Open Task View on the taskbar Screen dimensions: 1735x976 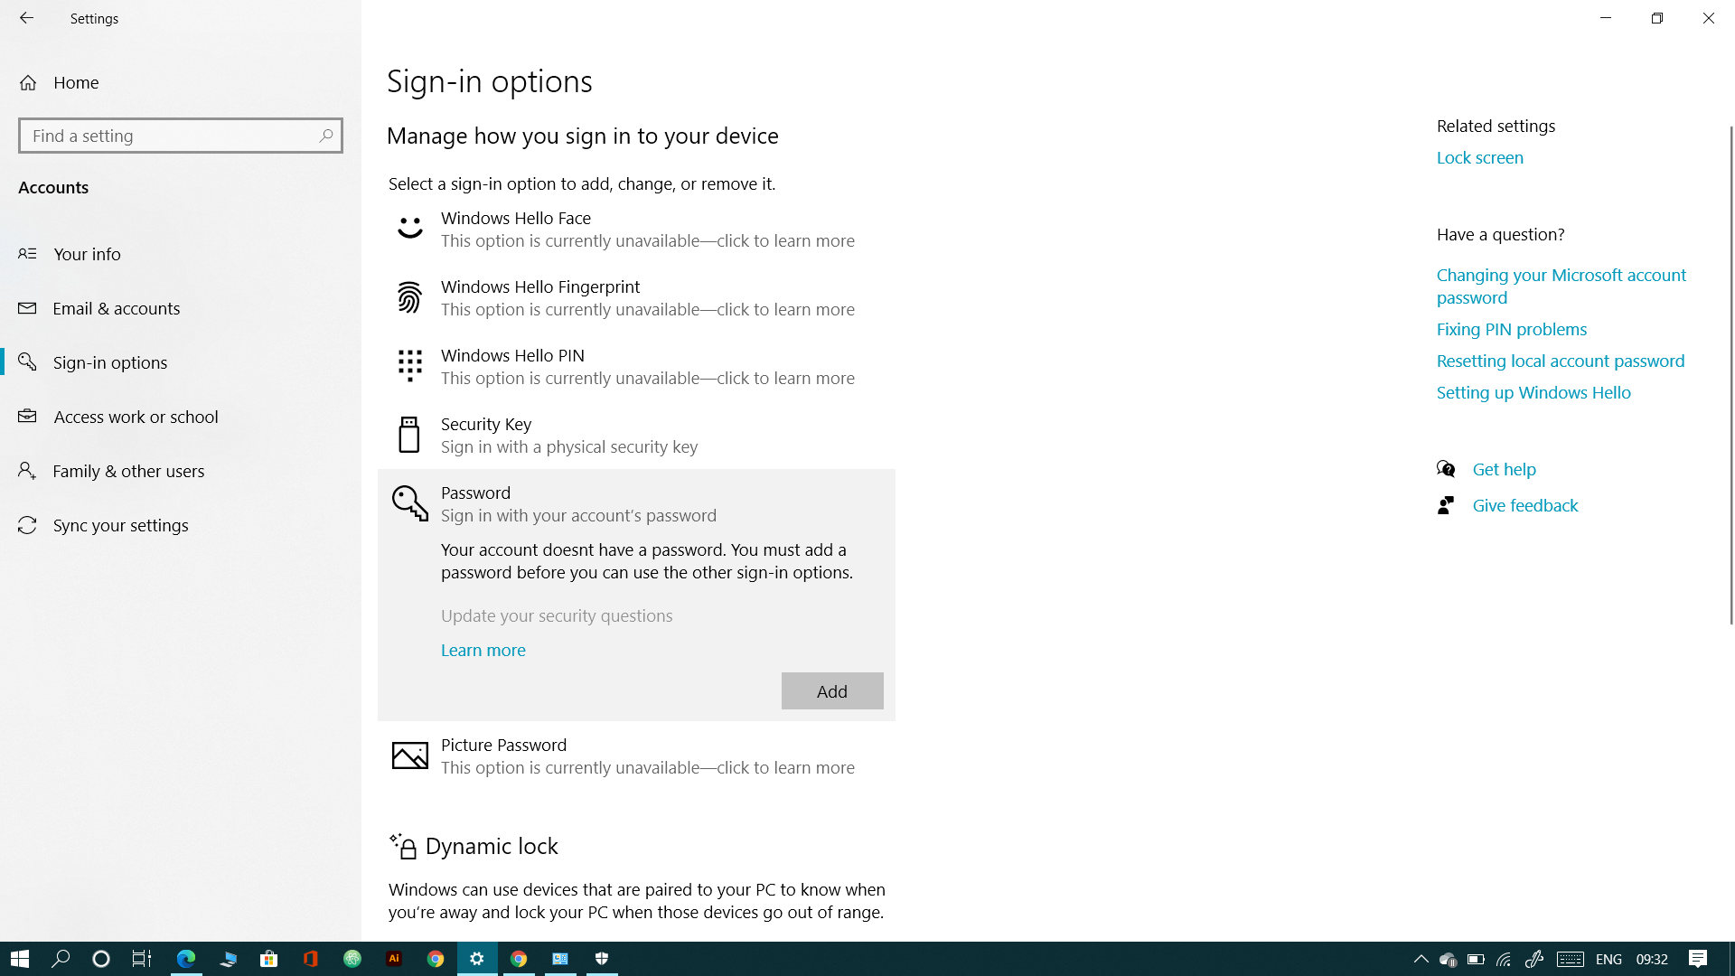pyautogui.click(x=142, y=959)
